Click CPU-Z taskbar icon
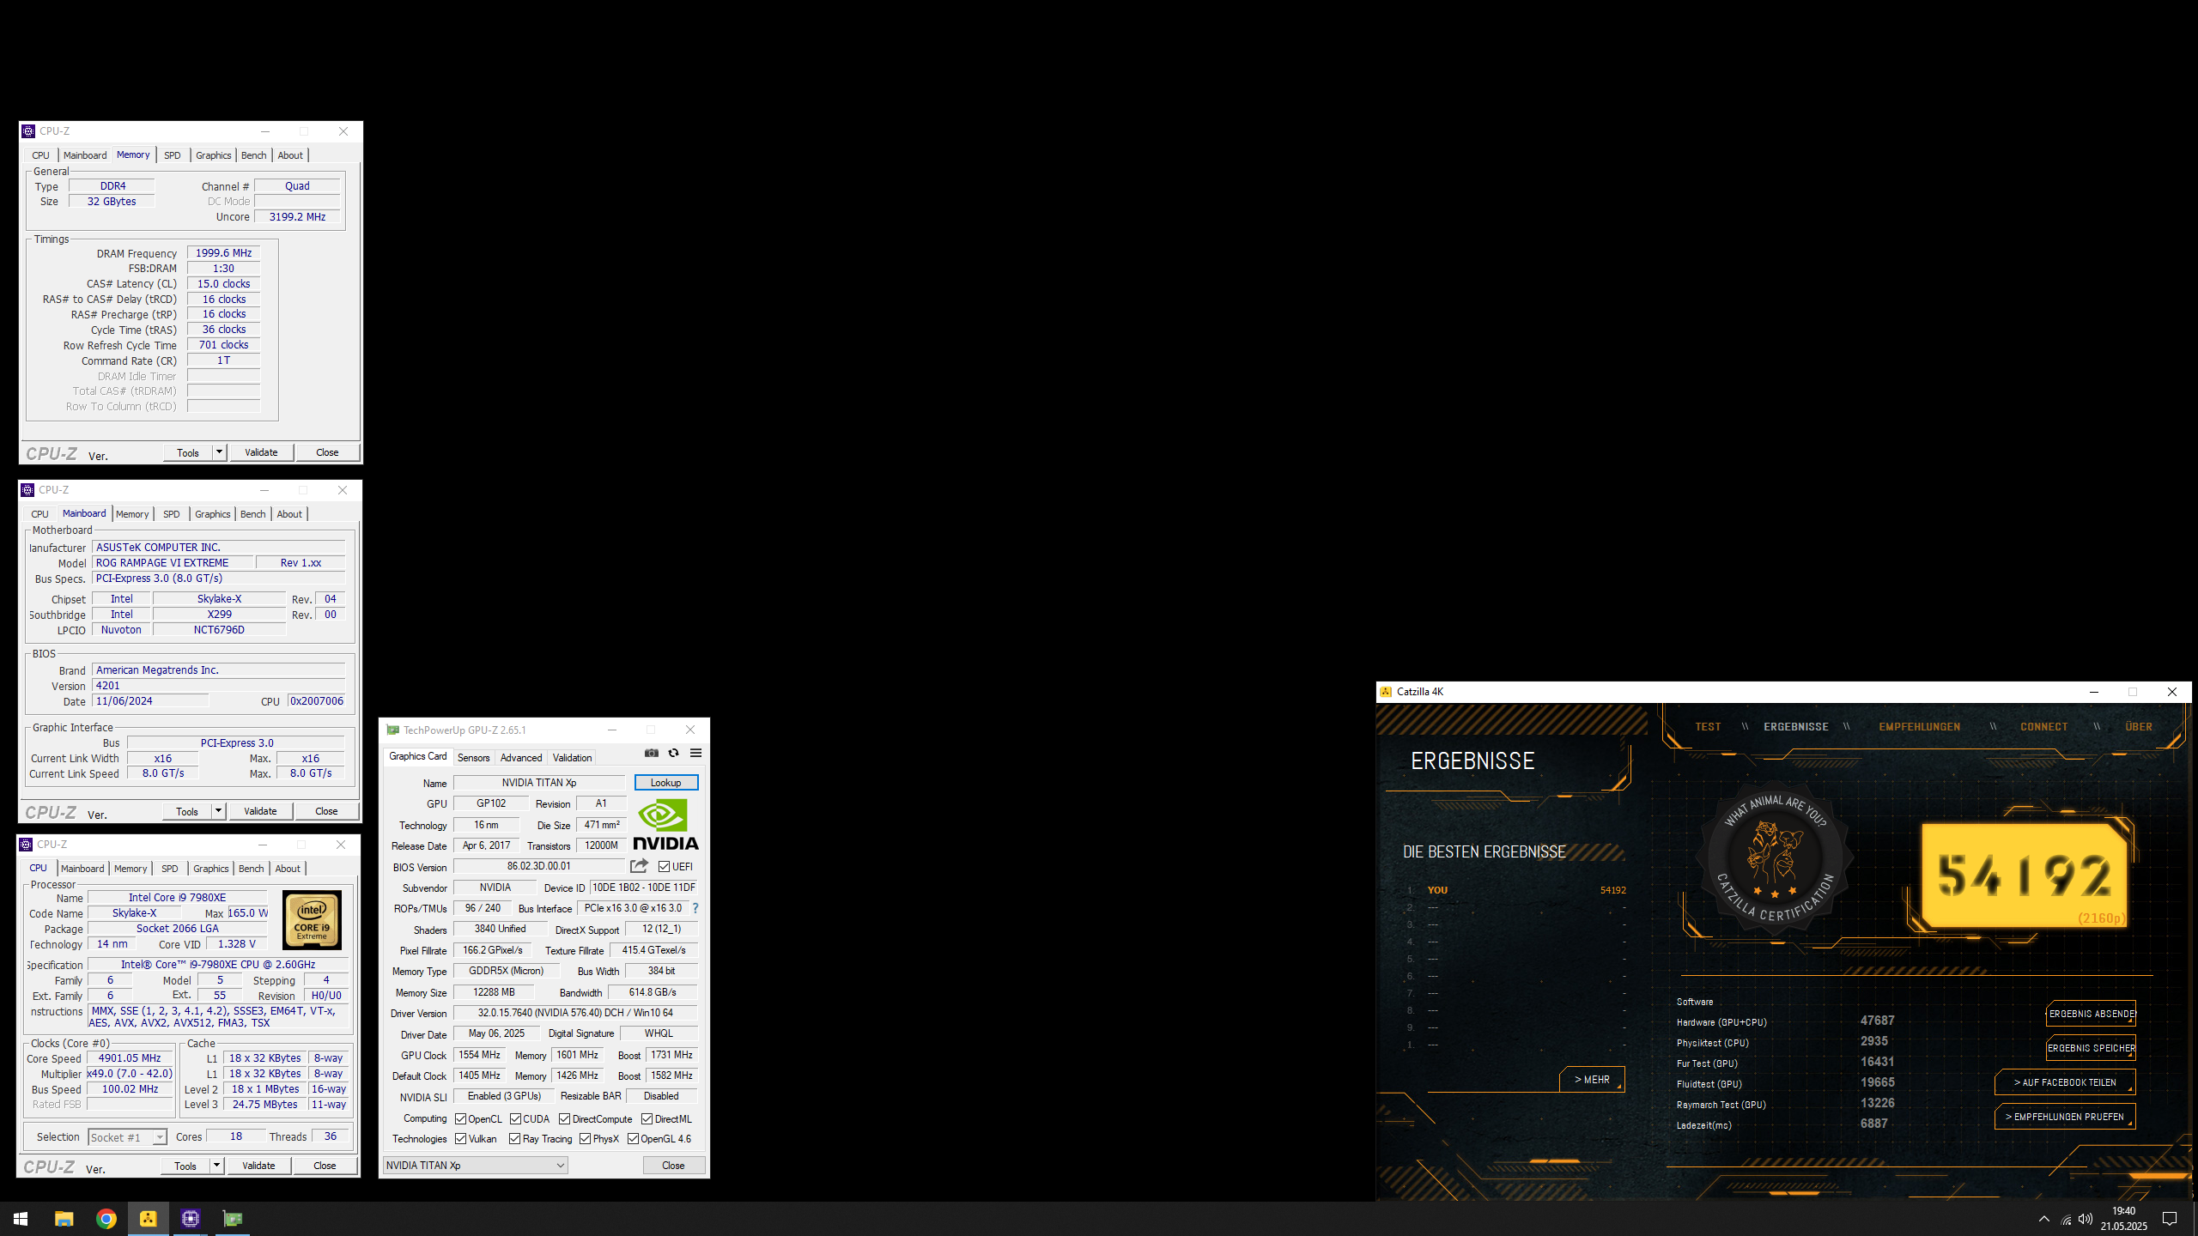Image resolution: width=2198 pixels, height=1236 pixels. (191, 1219)
